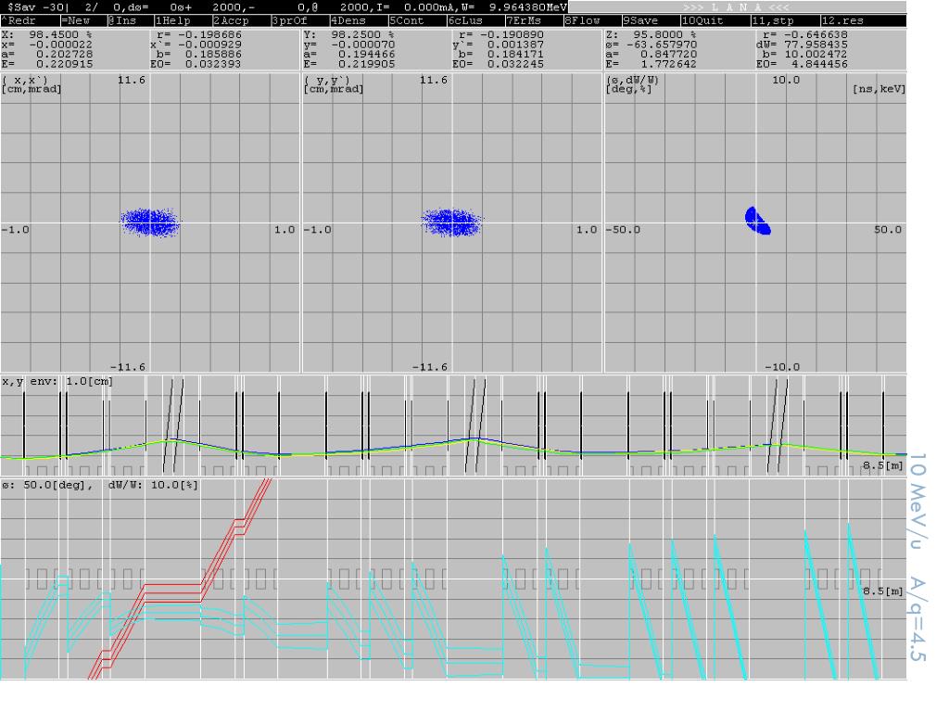The width and height of the screenshot is (949, 712).
Task: Open the @Ins menu item
Action: (x=122, y=20)
